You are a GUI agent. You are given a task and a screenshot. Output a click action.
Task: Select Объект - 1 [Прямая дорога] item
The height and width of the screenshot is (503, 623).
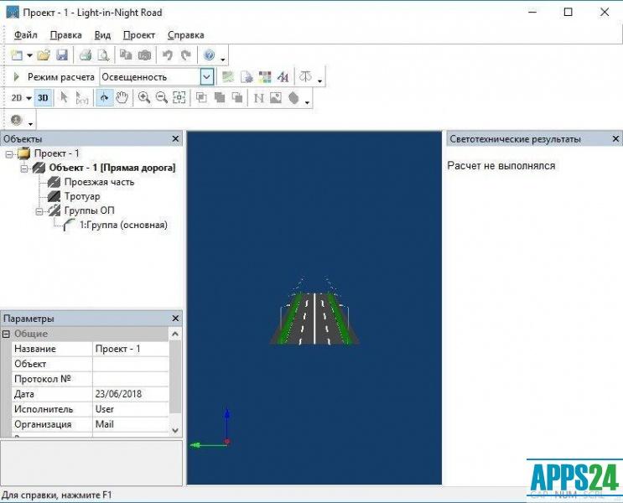[112, 168]
